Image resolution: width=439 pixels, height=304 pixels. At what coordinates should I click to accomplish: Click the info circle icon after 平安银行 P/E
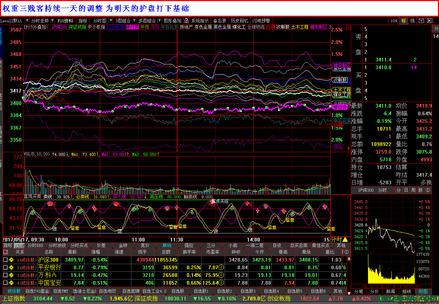pos(222,267)
